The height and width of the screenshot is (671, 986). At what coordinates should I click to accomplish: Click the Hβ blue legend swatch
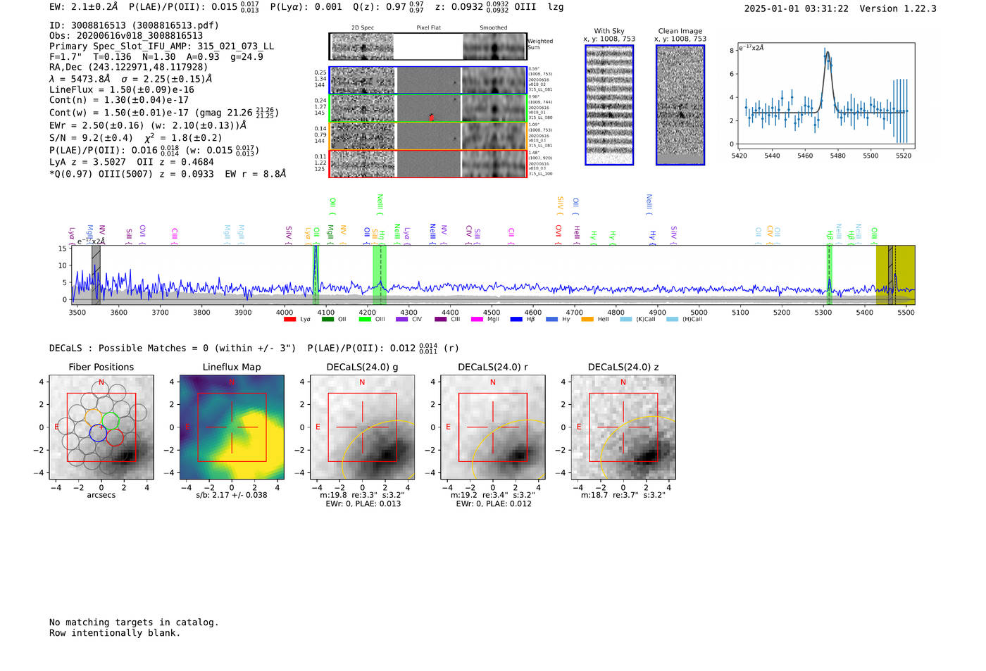516,320
